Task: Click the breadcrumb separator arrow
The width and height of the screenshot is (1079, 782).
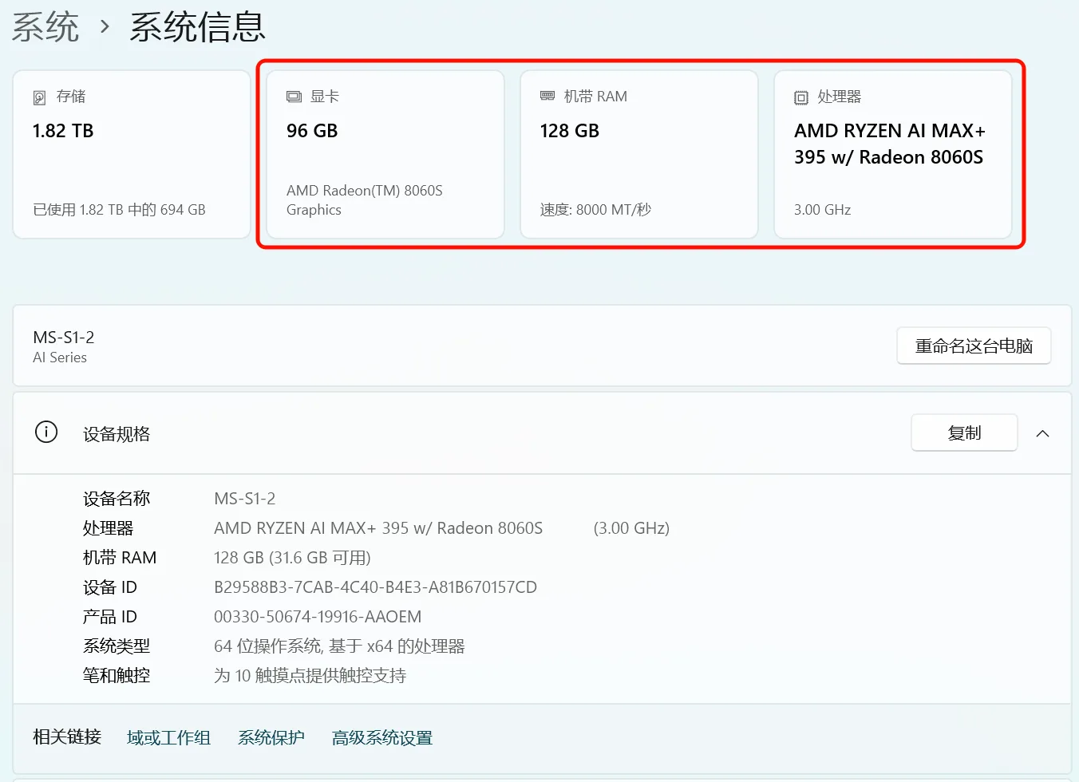Action: pyautogui.click(x=105, y=28)
